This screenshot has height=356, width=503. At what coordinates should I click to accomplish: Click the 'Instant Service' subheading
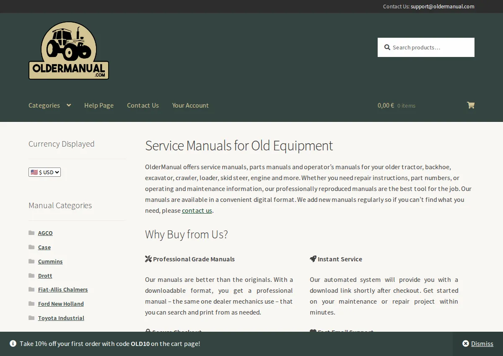pos(340,259)
